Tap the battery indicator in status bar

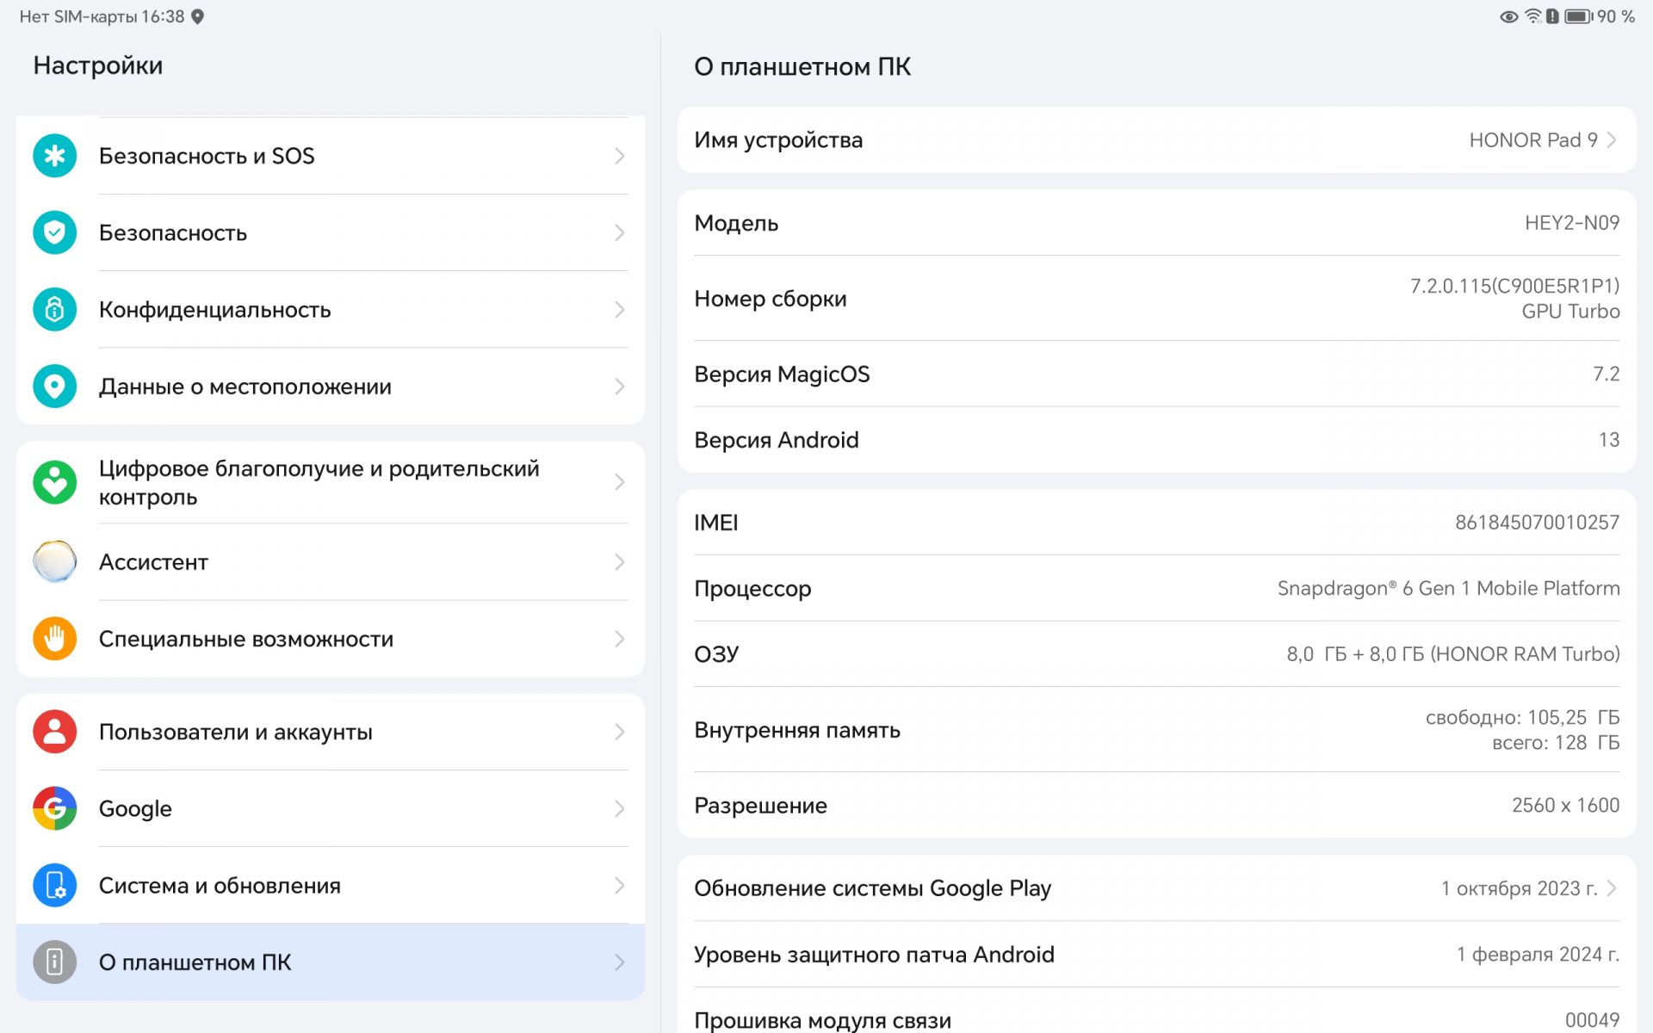(1577, 16)
